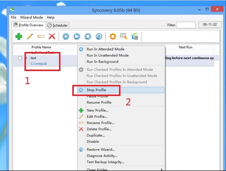The height and width of the screenshot is (171, 226).
Task: Open the Wizard Mode menu
Action: tap(31, 17)
